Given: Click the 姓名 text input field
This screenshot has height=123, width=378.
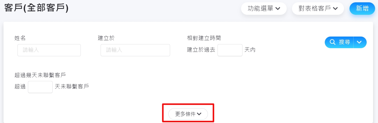Looking at the screenshot, I should [x=49, y=50].
